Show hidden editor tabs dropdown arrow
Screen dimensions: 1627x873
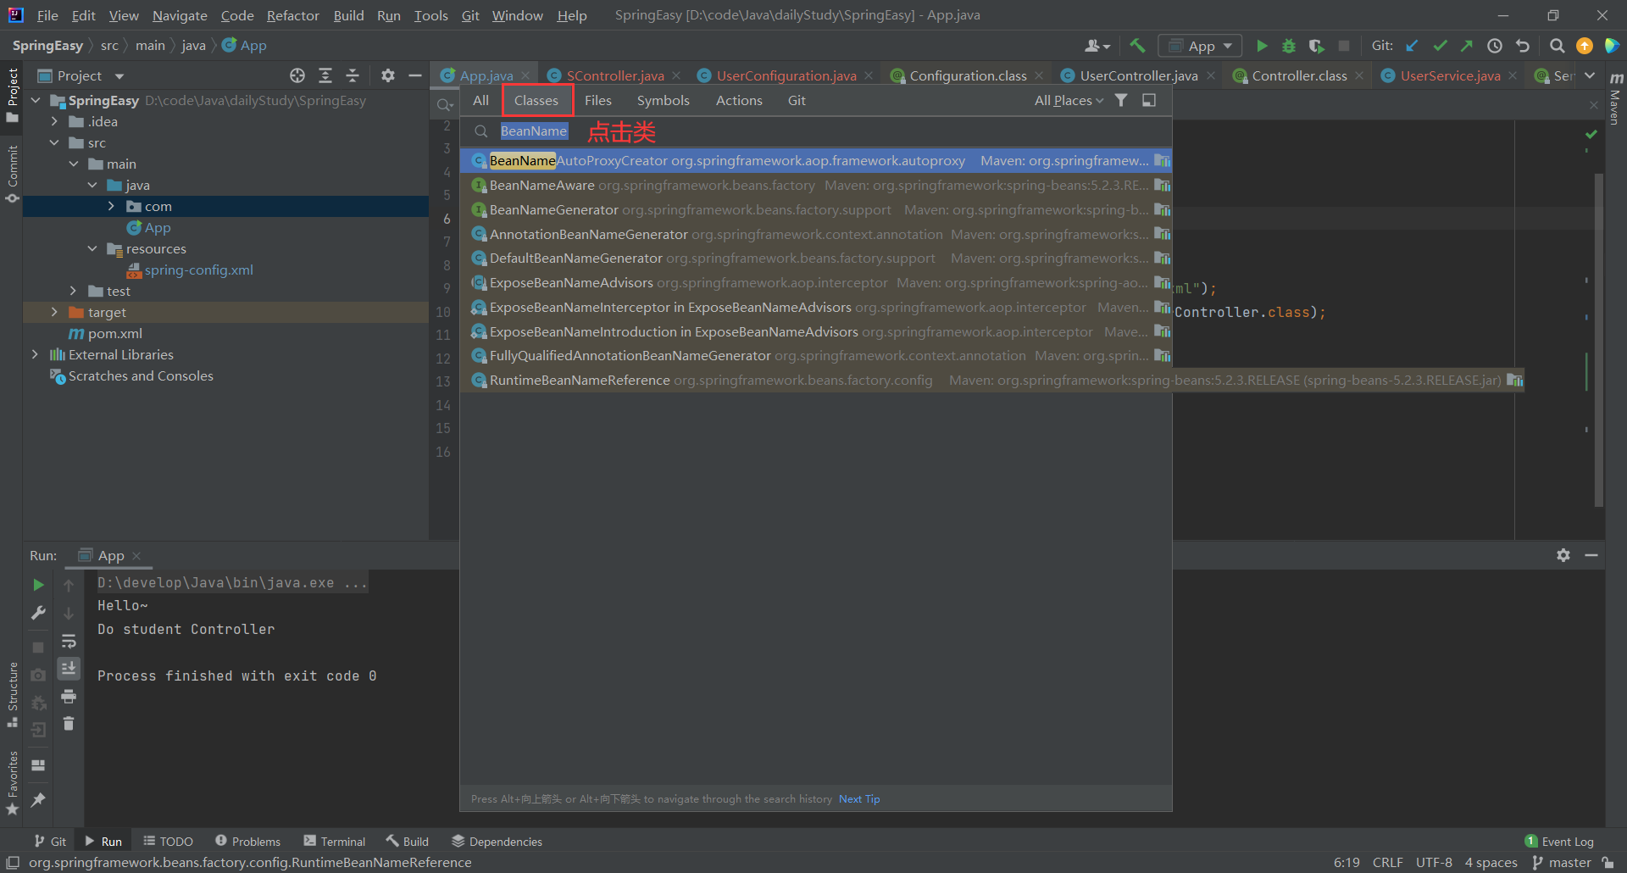point(1590,75)
